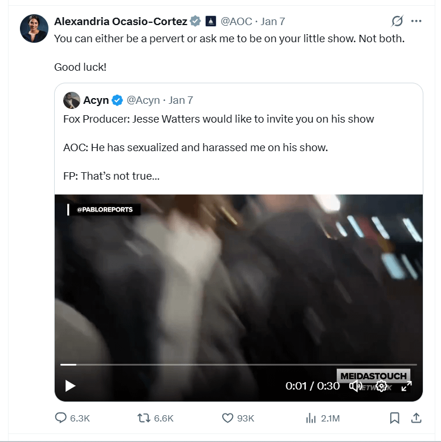This screenshot has height=442, width=441.
Task: Click the government affiliation badge icon
Action: [x=210, y=22]
